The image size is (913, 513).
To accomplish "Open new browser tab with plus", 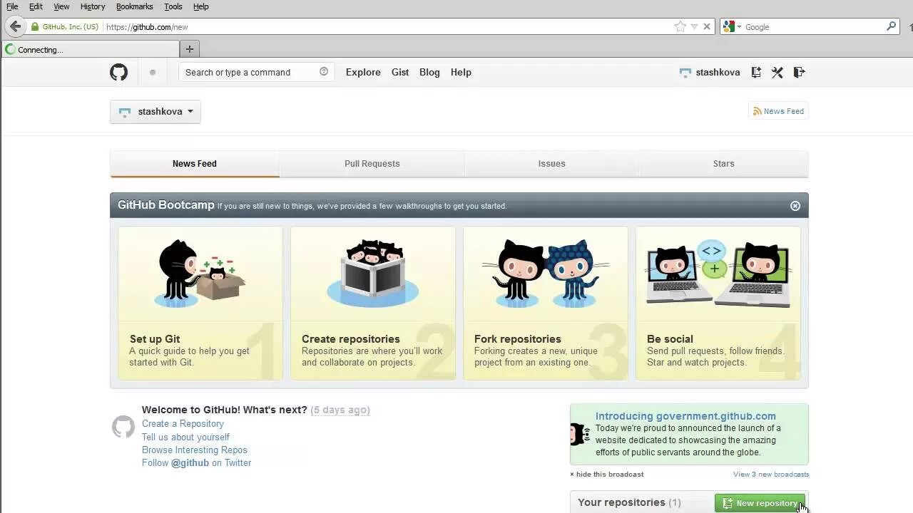I will point(189,49).
